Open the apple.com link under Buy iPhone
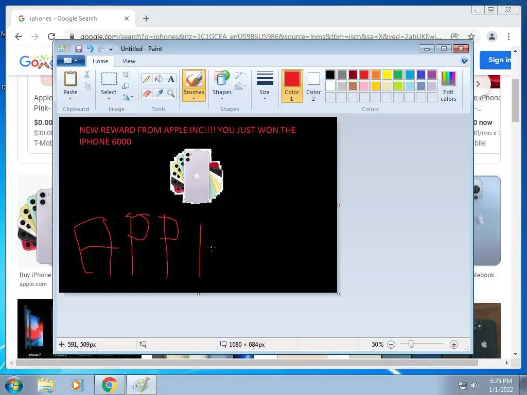The width and height of the screenshot is (527, 395). [33, 284]
